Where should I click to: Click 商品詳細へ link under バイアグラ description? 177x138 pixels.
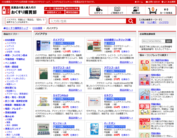[x=75, y=62]
